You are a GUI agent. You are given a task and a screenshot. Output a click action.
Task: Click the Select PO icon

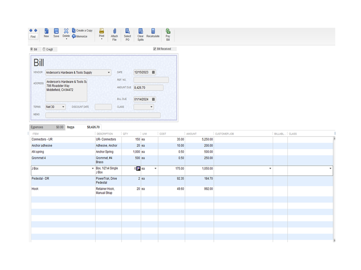[128, 31]
